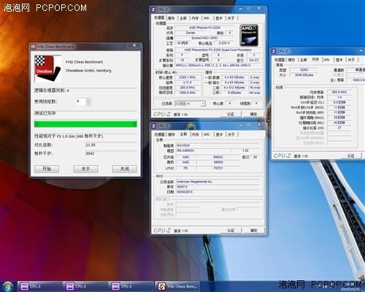Viewport: 365px width, 292px height.
Task: Select 显卡 tab in the memory CPU-Z window
Action: point(339,60)
